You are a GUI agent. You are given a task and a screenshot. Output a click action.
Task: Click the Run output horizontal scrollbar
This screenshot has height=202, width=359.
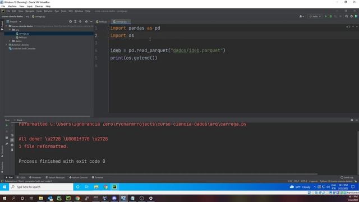tap(168, 174)
